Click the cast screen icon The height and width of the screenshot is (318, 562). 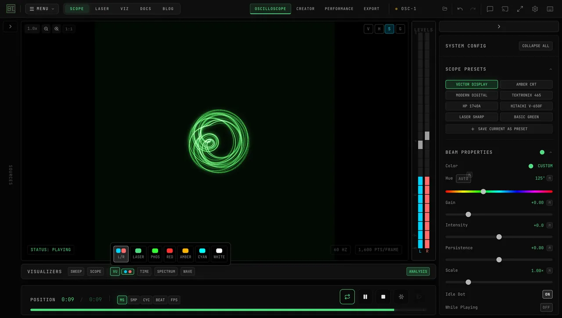[505, 9]
